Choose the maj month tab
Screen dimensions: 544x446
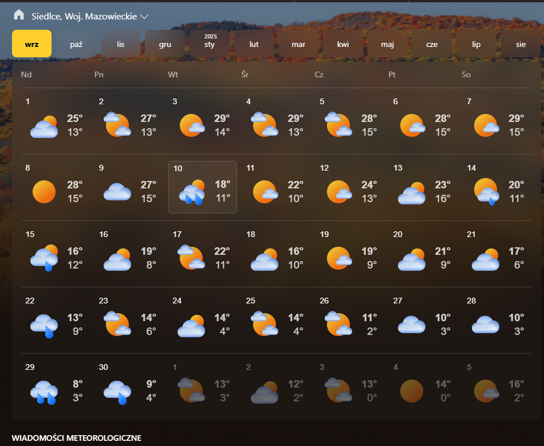tap(387, 44)
